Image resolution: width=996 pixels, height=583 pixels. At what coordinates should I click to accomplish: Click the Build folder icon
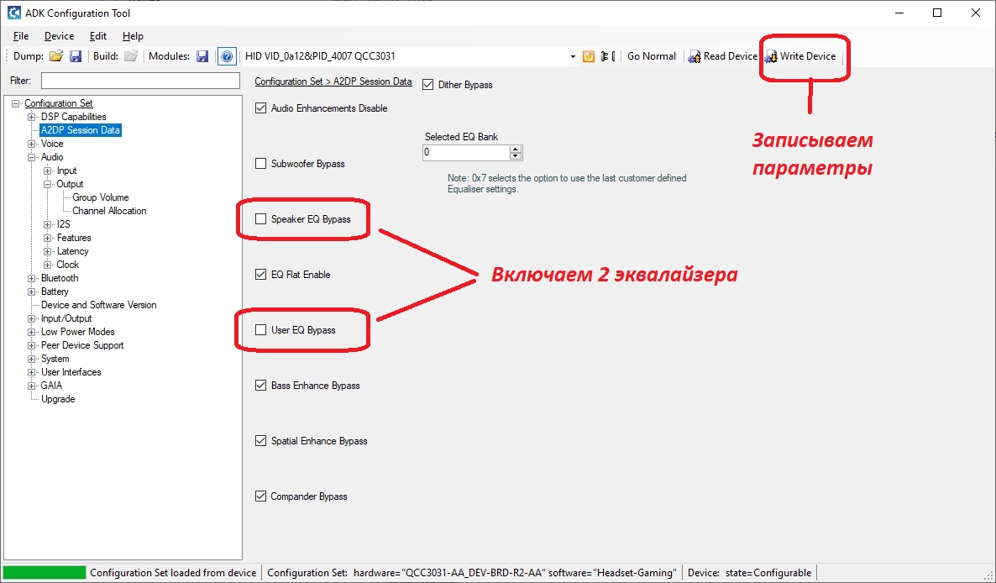[130, 56]
